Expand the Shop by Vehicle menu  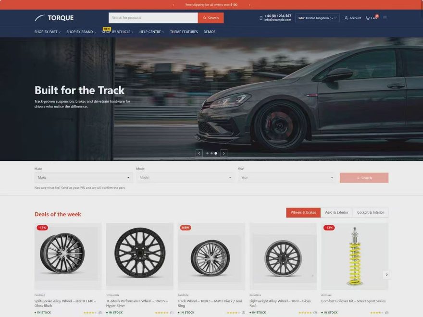118,32
